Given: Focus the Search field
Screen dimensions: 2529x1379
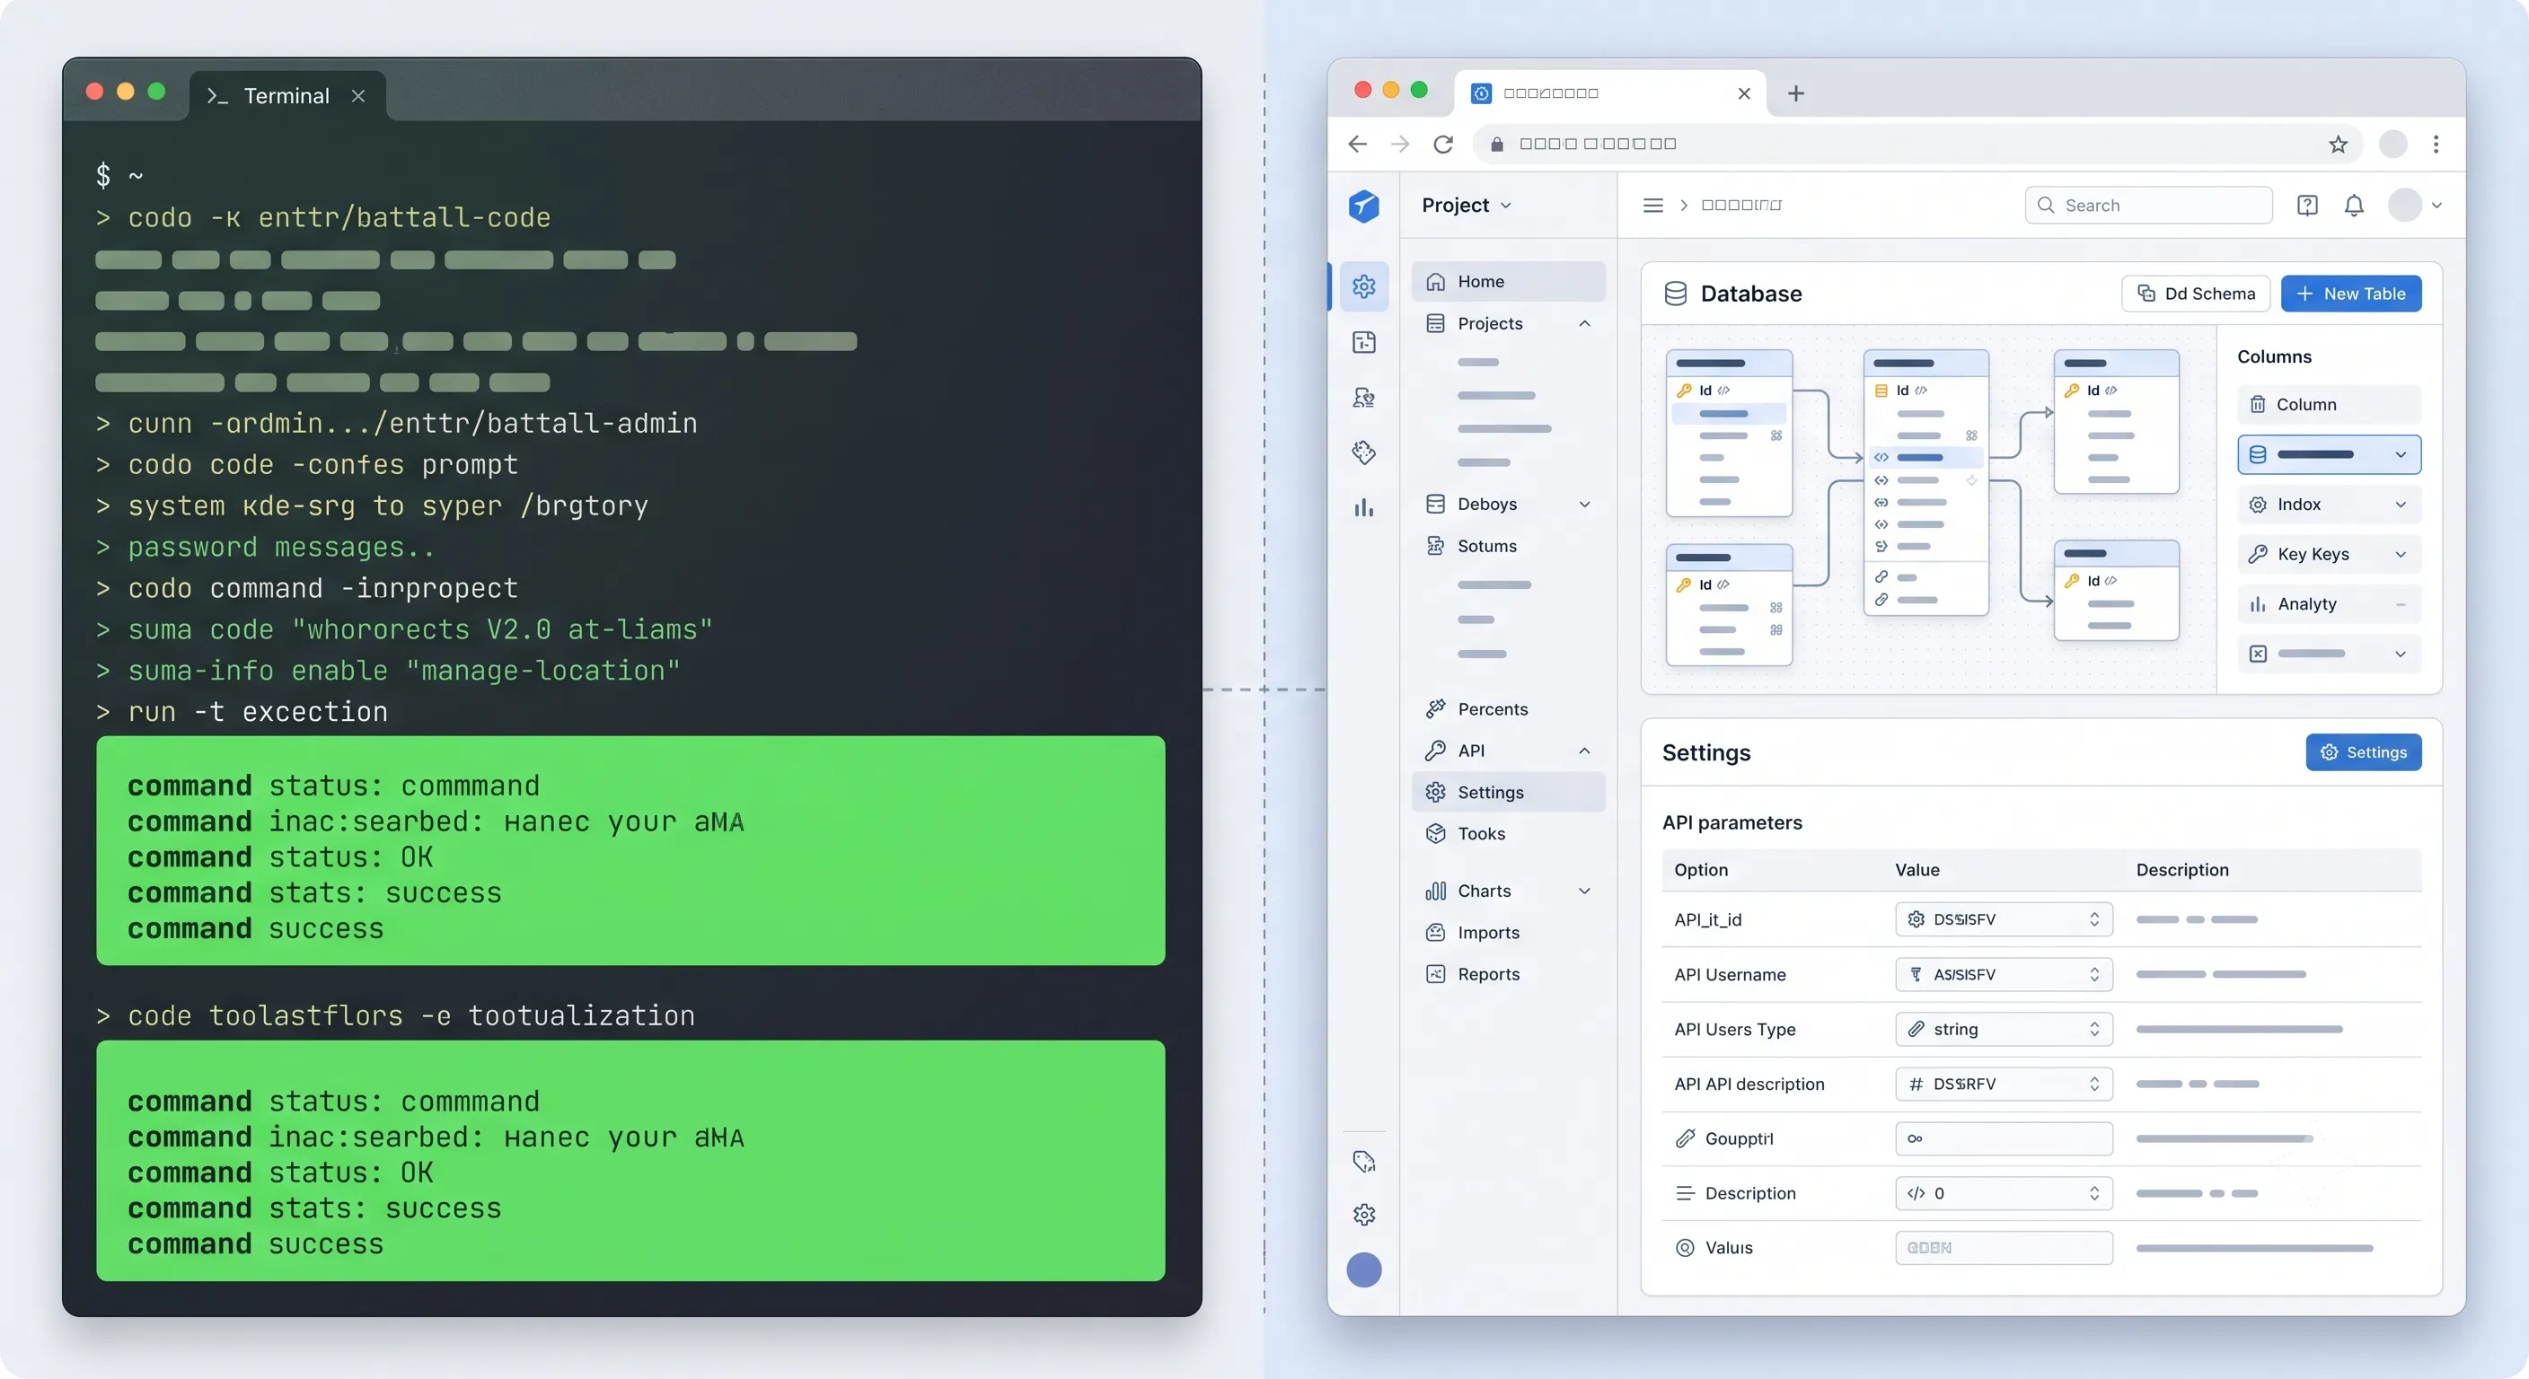Looking at the screenshot, I should point(2148,205).
